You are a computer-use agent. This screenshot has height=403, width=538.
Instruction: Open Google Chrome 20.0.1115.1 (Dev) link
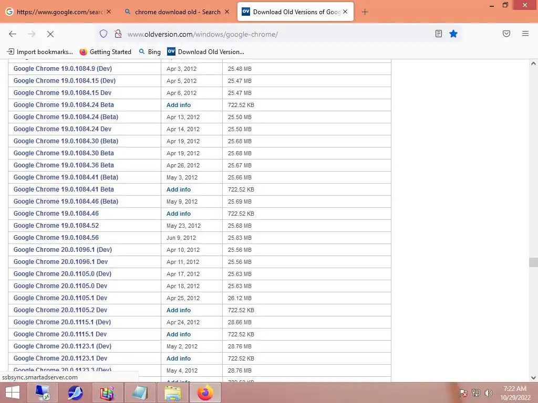[62, 322]
